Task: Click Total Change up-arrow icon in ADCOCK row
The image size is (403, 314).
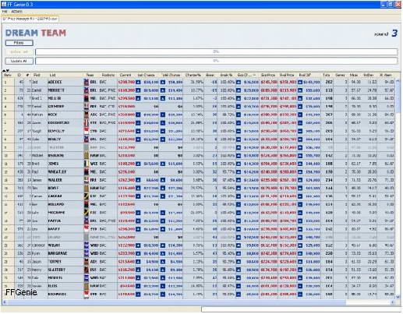Action: (x=163, y=82)
